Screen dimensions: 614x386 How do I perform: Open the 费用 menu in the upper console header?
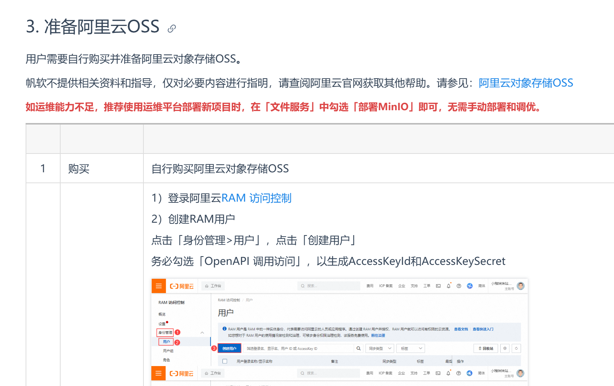(x=370, y=286)
